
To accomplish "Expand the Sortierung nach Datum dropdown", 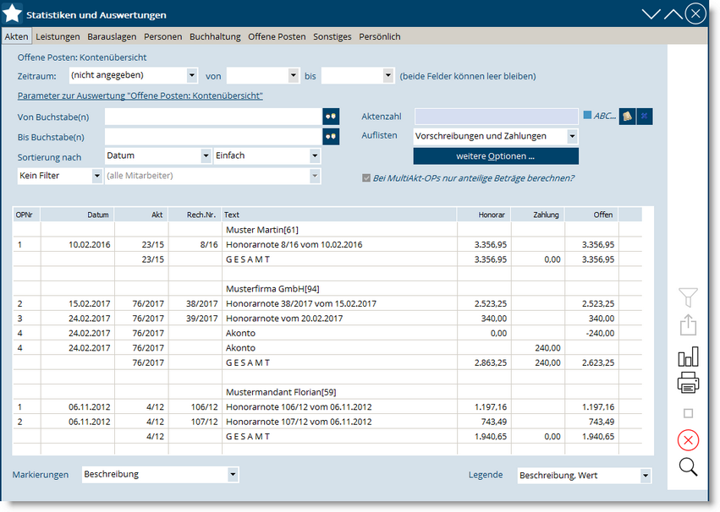I will (x=206, y=155).
